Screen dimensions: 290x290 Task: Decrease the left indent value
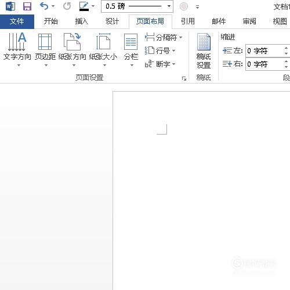point(287,54)
